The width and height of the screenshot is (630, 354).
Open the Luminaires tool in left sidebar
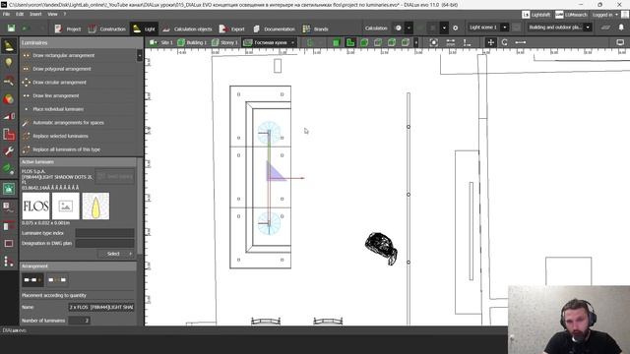tap(9, 46)
